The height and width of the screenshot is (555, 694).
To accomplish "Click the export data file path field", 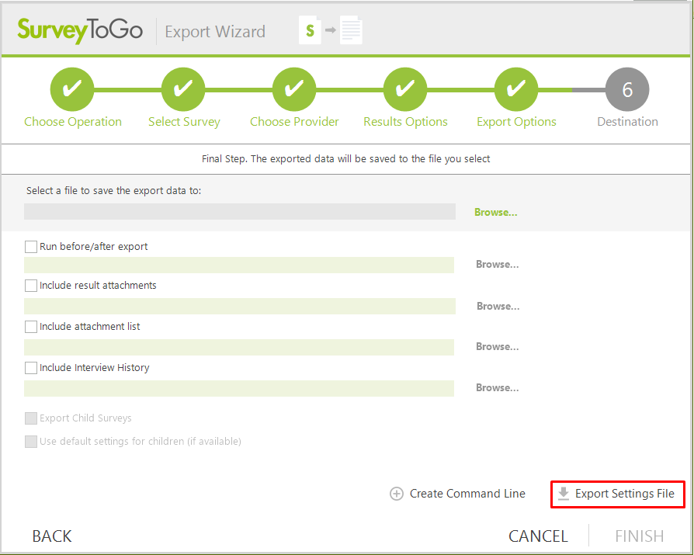I will click(x=240, y=212).
